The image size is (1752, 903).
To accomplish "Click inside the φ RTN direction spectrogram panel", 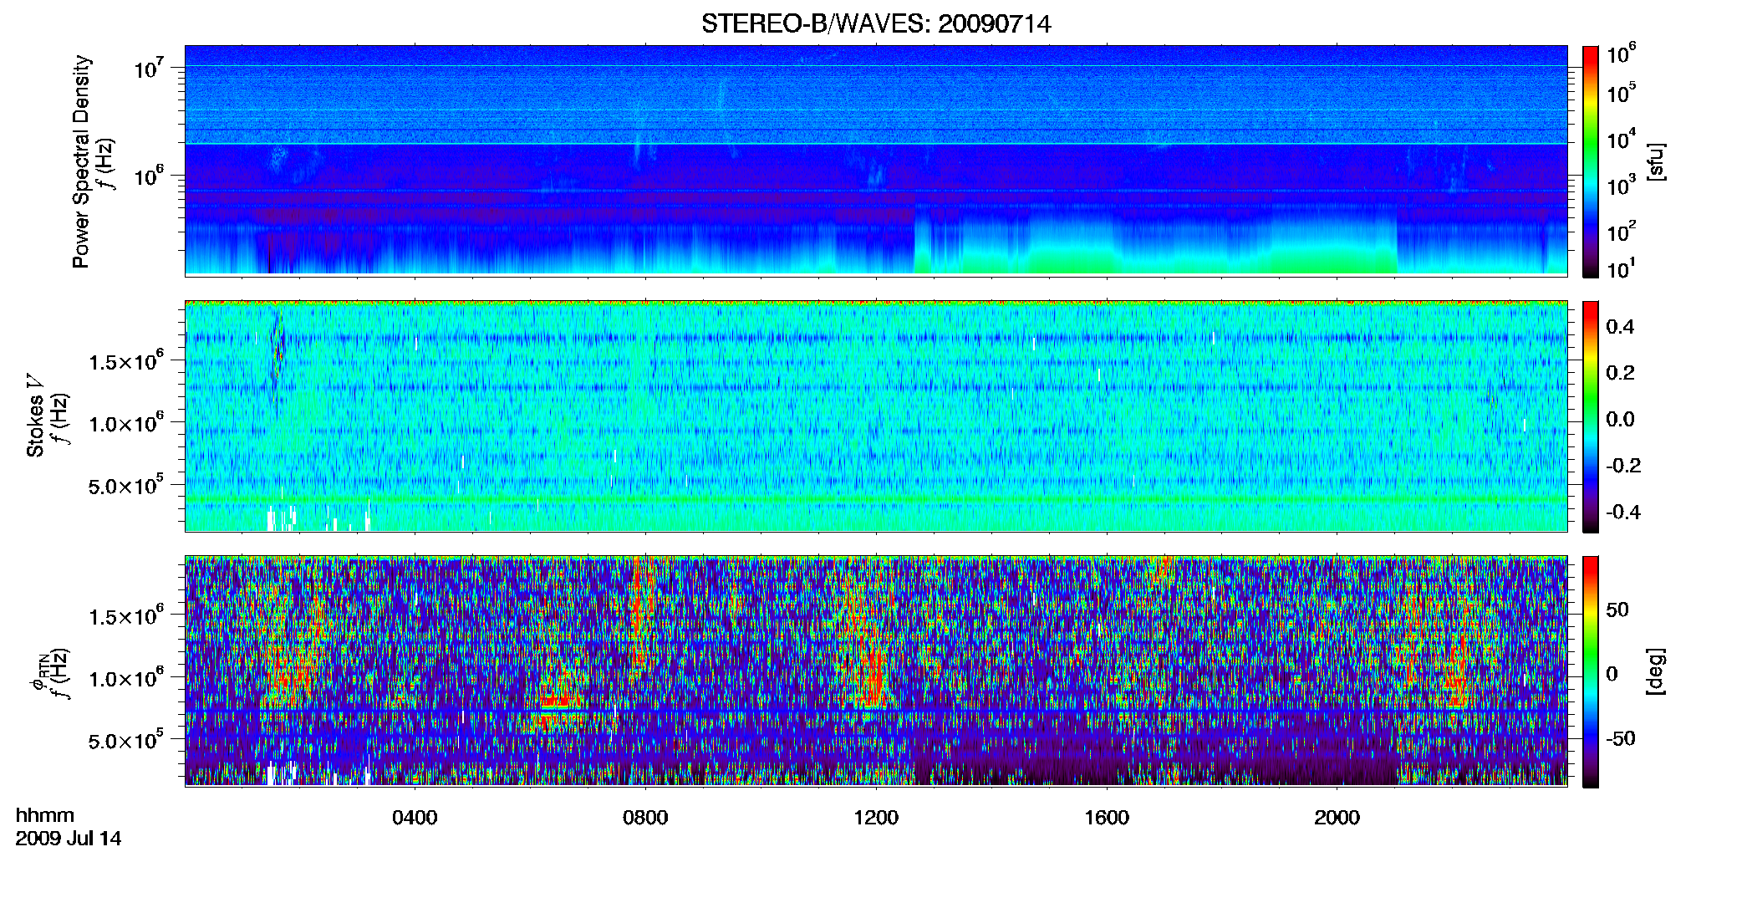I will (876, 671).
